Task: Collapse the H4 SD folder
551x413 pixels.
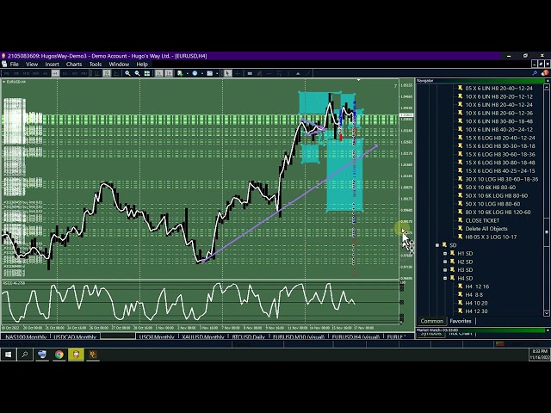Action: [445, 279]
